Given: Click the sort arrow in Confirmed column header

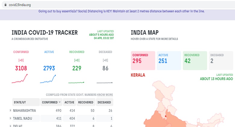Looking at the screenshot, I should tap(60, 102).
